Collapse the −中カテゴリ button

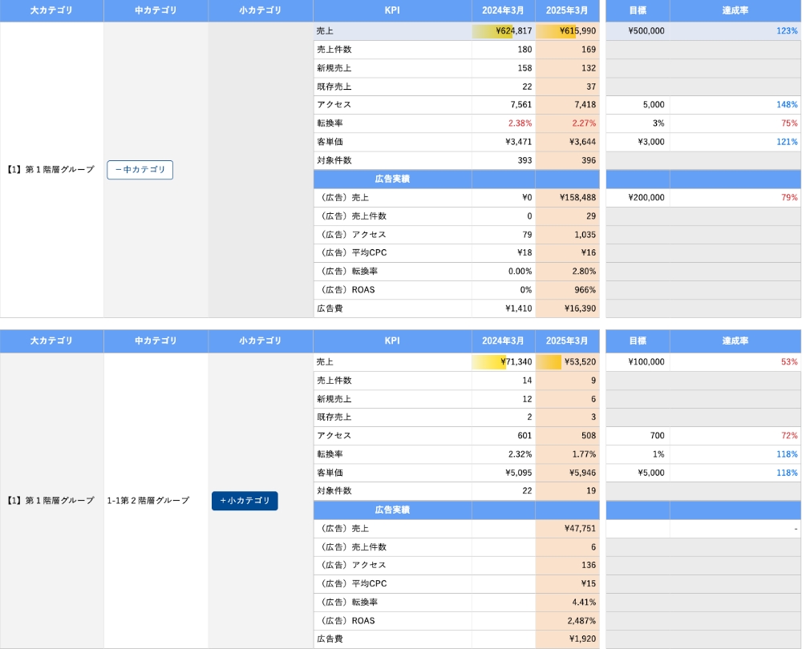pyautogui.click(x=140, y=170)
